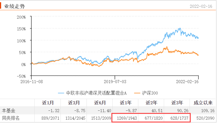The width and height of the screenshot is (217, 123).
Task: Click the 本基金 row label
Action: point(9,111)
